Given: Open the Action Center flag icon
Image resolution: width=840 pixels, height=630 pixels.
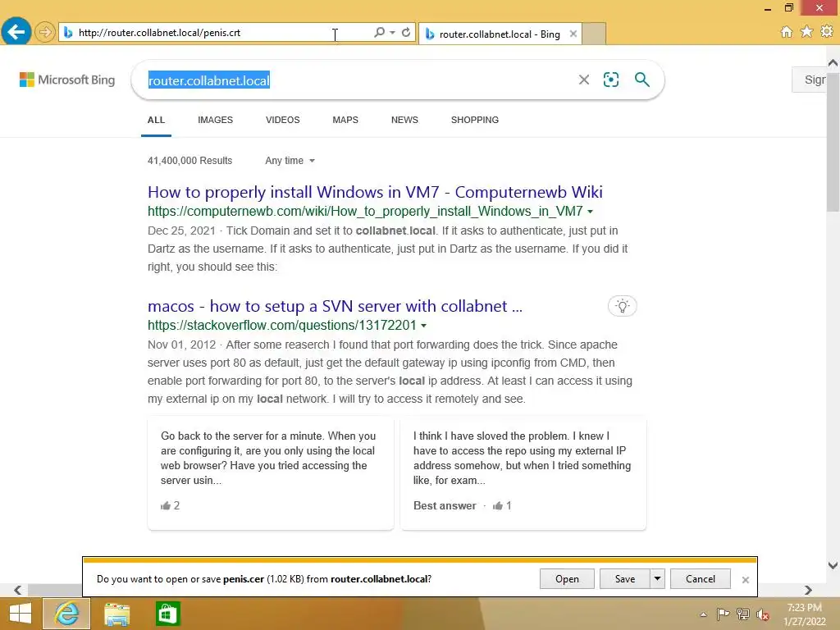Looking at the screenshot, I should 723,614.
